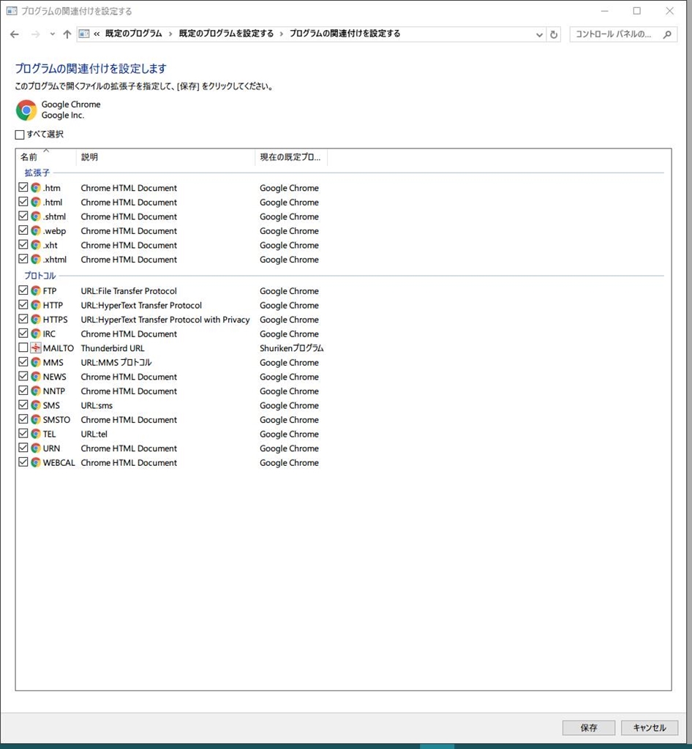Open the 既定のプログラムを設定する breadcrumb

pos(226,34)
